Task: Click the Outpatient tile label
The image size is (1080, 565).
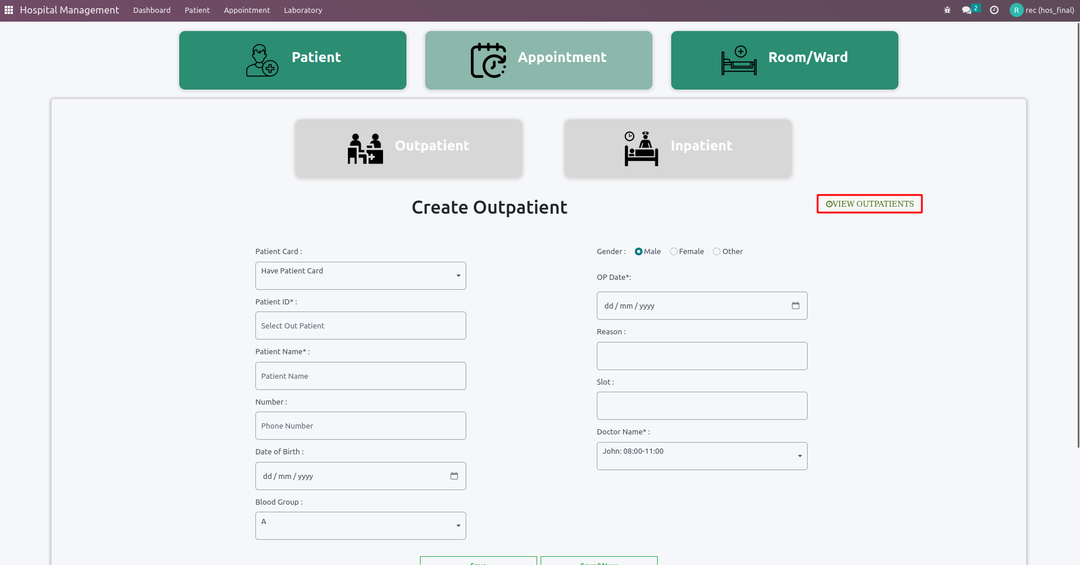Action: pyautogui.click(x=432, y=146)
